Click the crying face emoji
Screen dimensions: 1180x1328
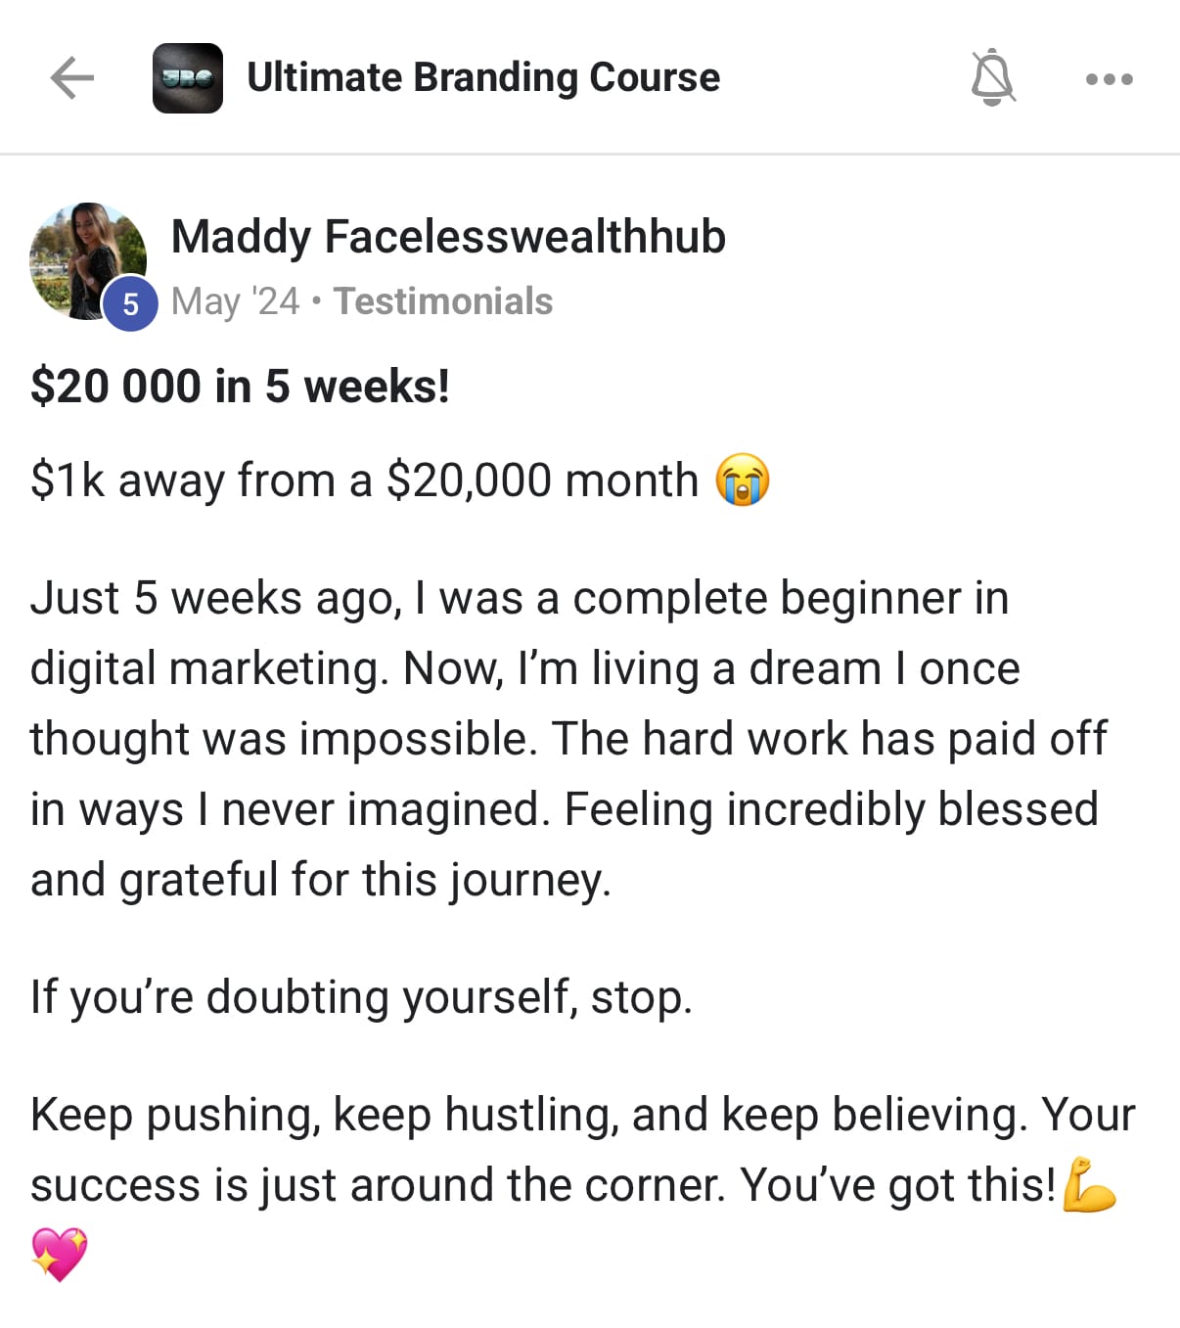point(743,481)
